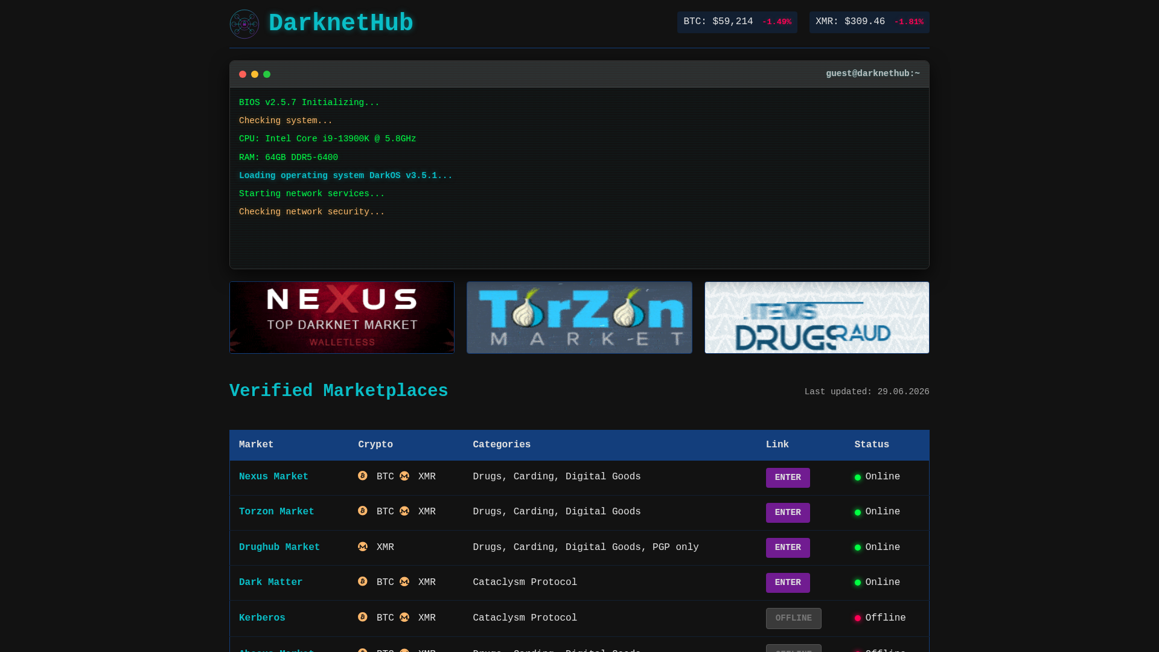Click the Market column header
1159x652 pixels.
[x=256, y=445]
